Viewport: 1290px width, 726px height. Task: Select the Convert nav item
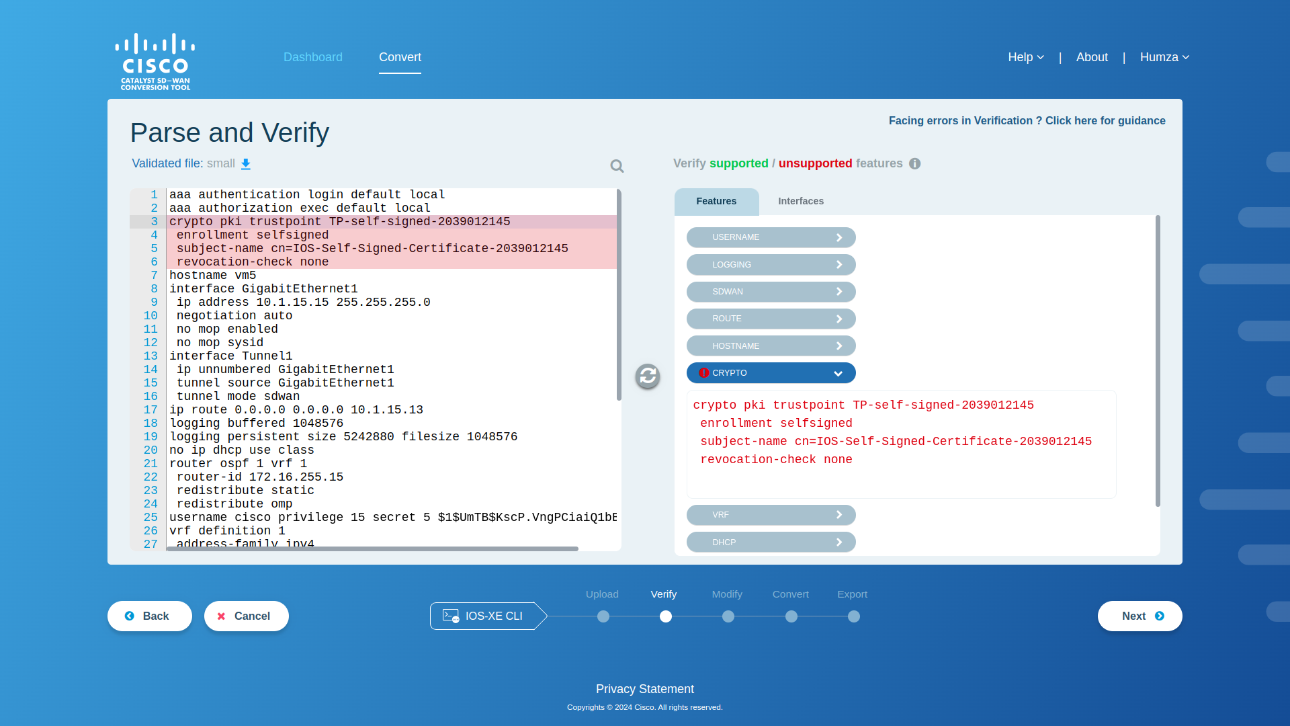pos(400,57)
